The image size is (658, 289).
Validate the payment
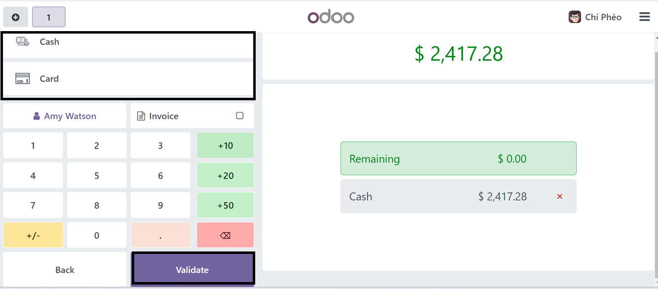point(193,270)
